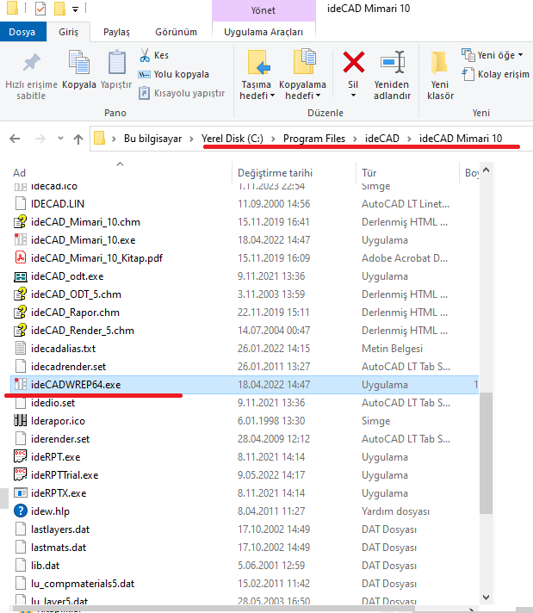This screenshot has width=533, height=613.
Task: Click the vertical scrollbar thumb
Action: [x=487, y=454]
